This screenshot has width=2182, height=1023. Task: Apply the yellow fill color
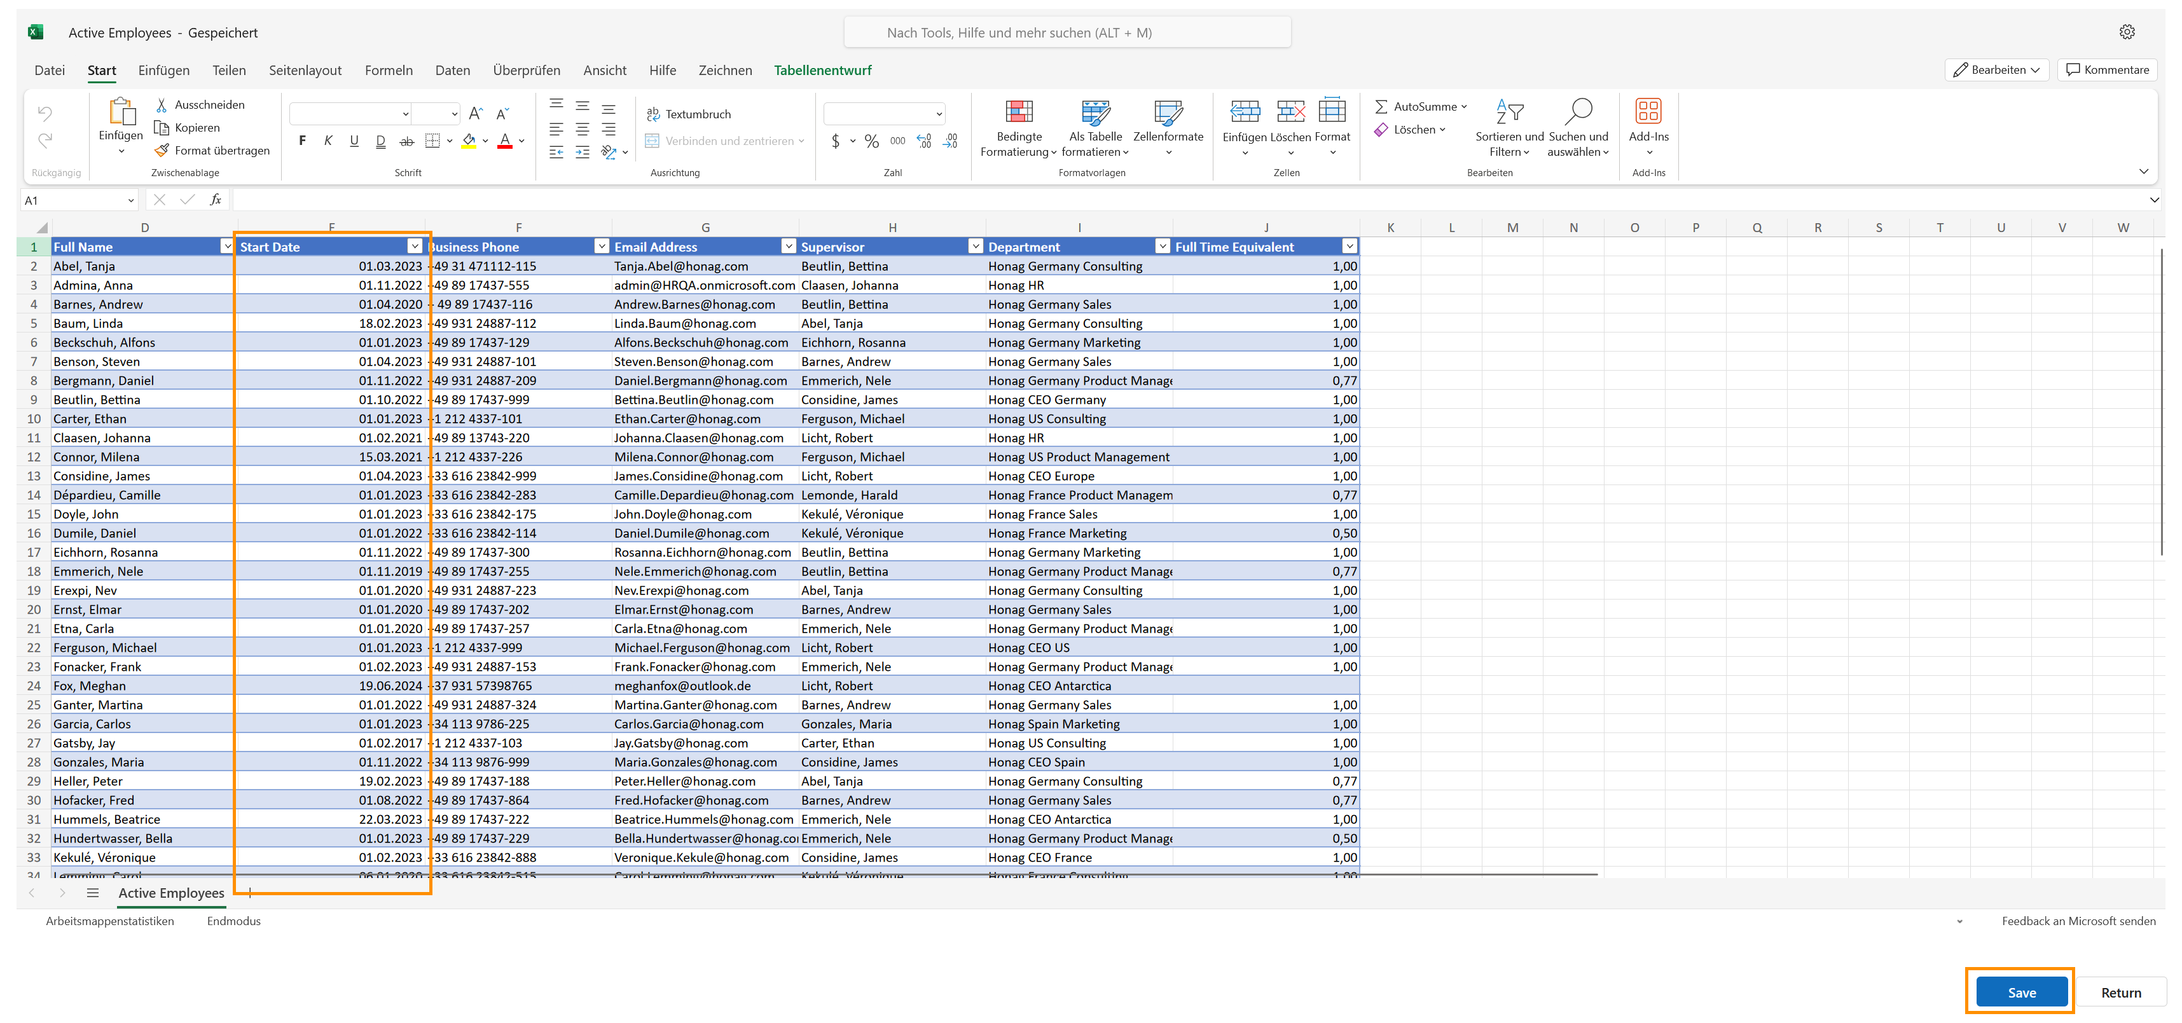[469, 141]
